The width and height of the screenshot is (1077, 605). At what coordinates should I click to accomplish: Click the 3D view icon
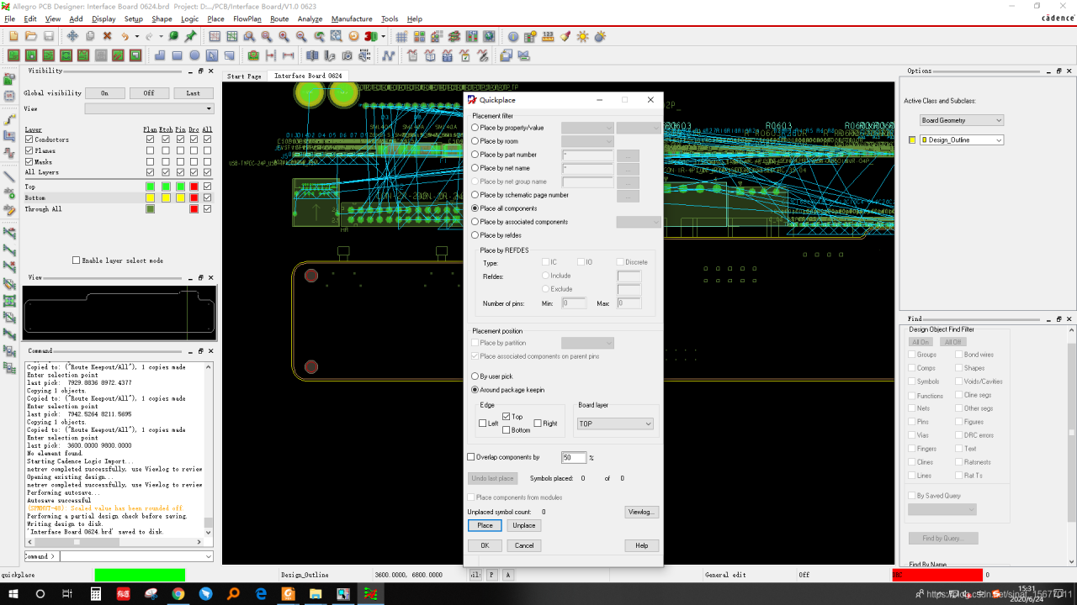click(x=371, y=36)
